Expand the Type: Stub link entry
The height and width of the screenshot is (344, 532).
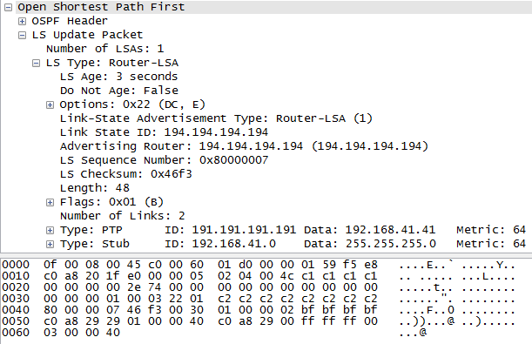(x=50, y=244)
